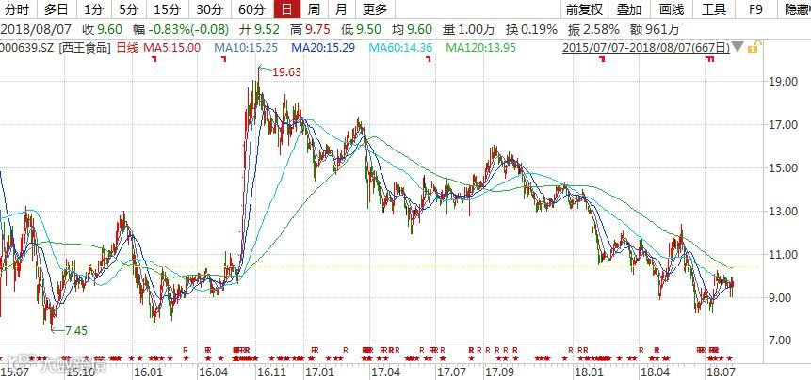811x380 pixels.
Task: Select the 1分 one-minute period
Action: [93, 9]
